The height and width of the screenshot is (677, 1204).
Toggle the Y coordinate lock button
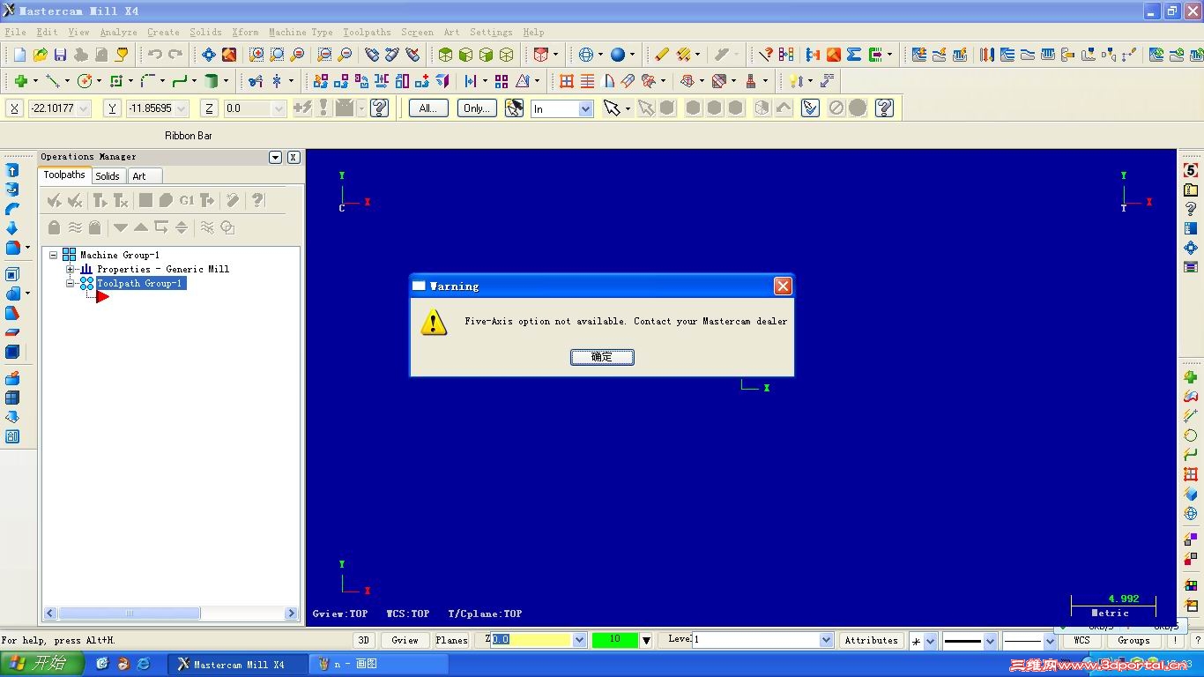click(112, 108)
